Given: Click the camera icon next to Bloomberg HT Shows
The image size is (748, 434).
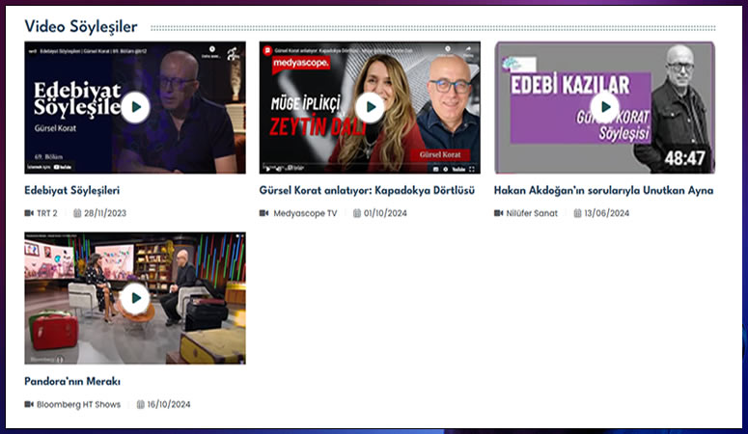Looking at the screenshot, I should (29, 404).
